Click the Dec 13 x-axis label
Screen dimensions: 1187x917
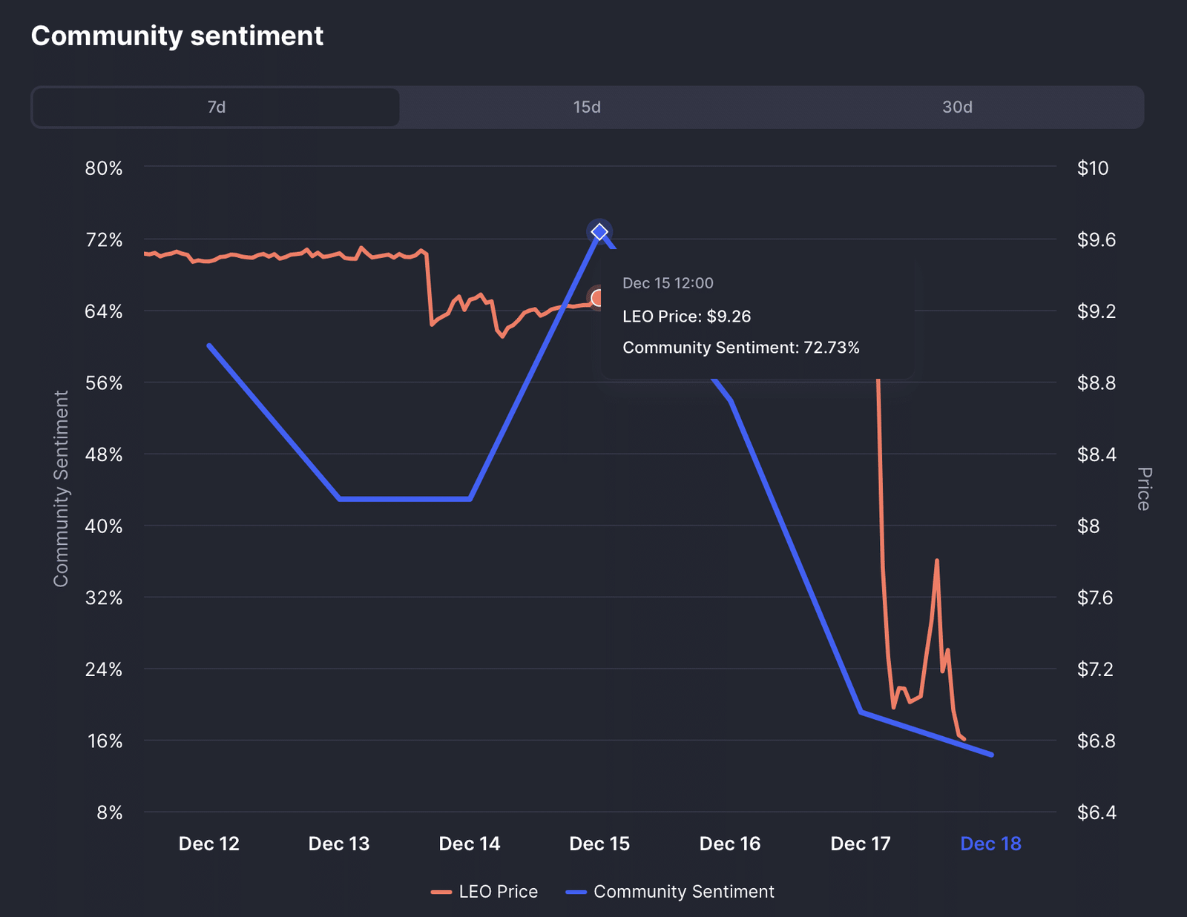[x=339, y=844]
